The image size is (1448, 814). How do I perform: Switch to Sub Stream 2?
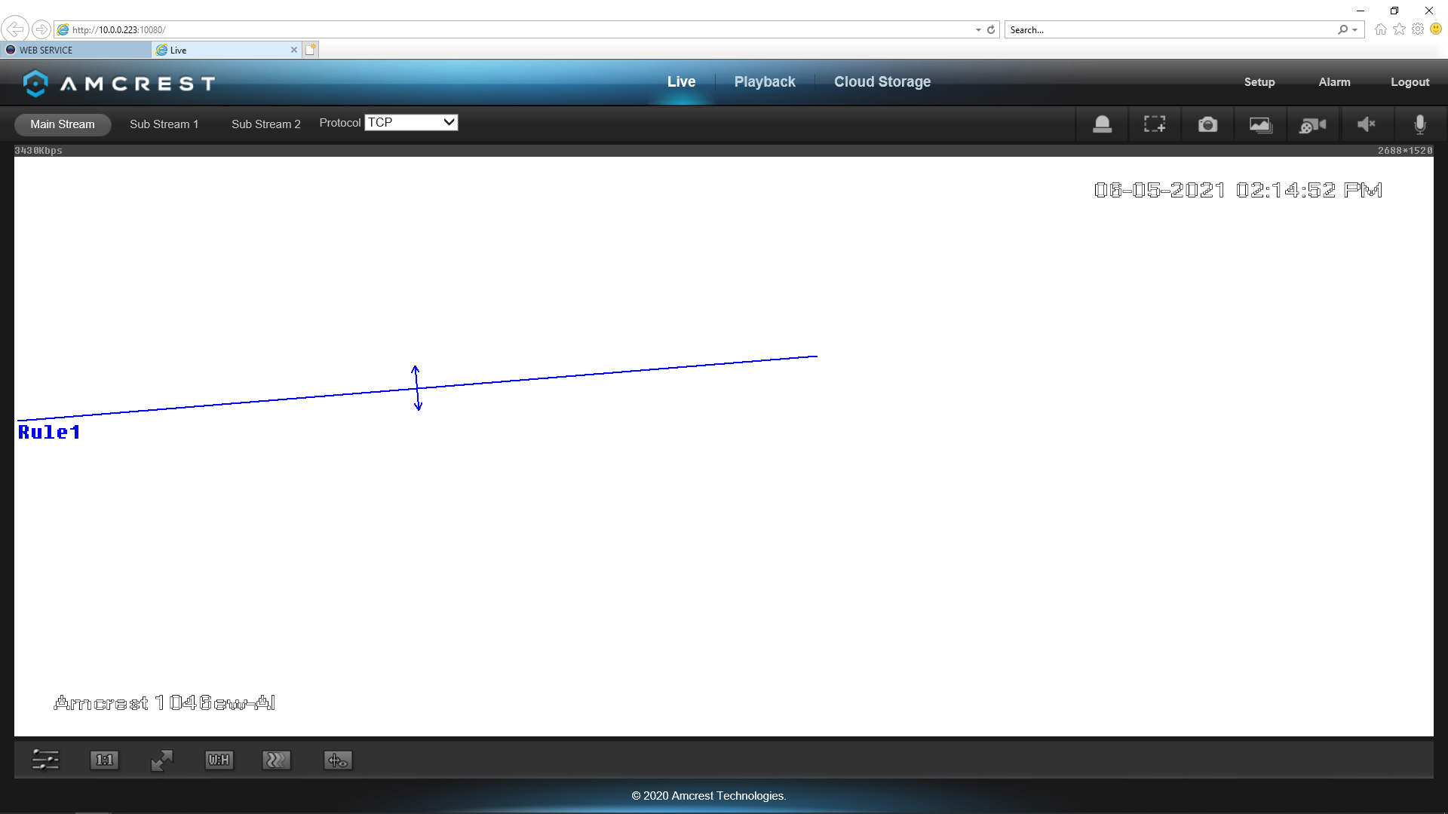click(x=265, y=124)
